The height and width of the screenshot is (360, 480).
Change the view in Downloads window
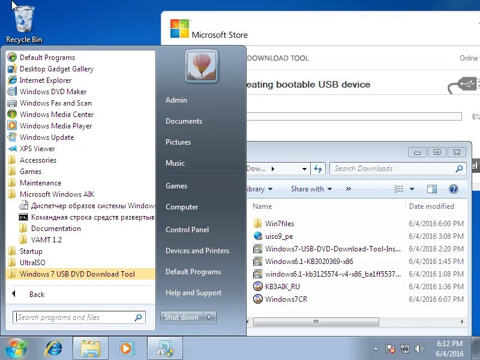click(398, 189)
